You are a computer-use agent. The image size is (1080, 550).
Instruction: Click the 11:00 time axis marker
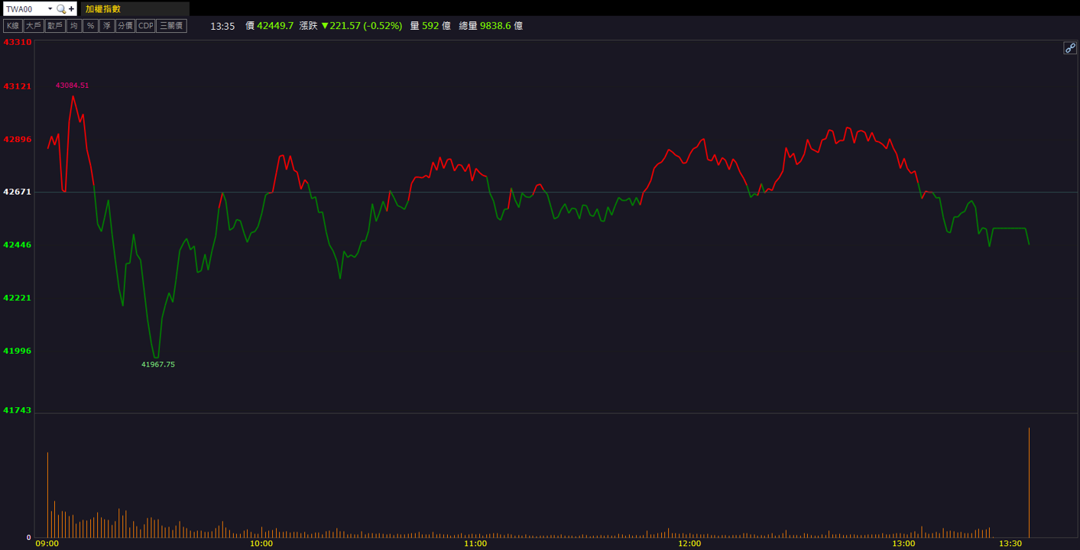click(x=475, y=544)
